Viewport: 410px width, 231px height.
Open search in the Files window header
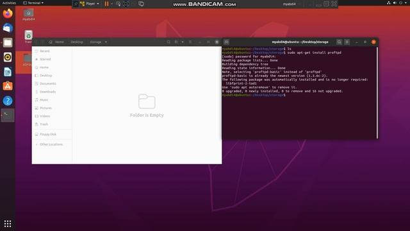(168, 42)
